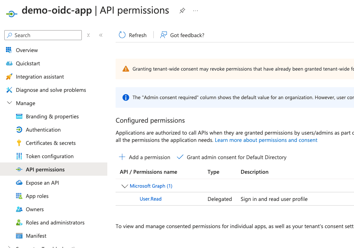
Task: Add a permission to the app
Action: 144,157
